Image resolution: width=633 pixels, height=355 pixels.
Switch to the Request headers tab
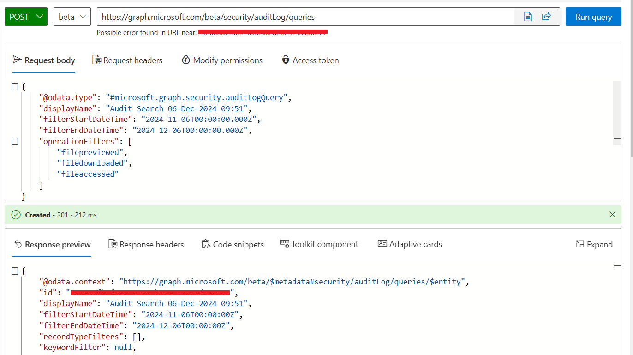[127, 60]
